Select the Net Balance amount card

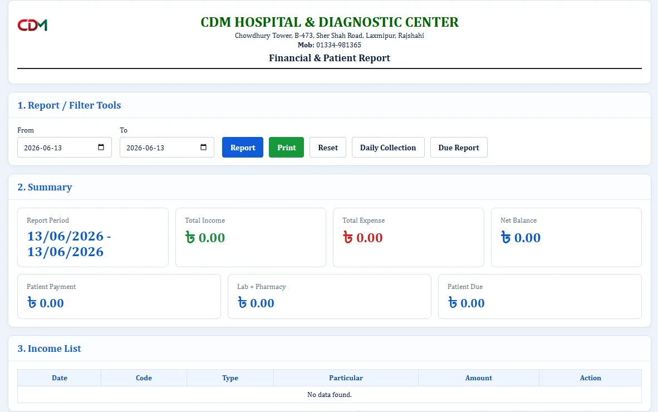[566, 238]
